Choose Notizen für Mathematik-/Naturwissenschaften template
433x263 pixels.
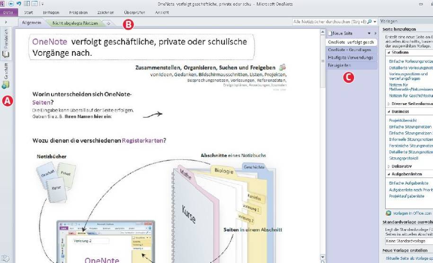[x=411, y=87]
